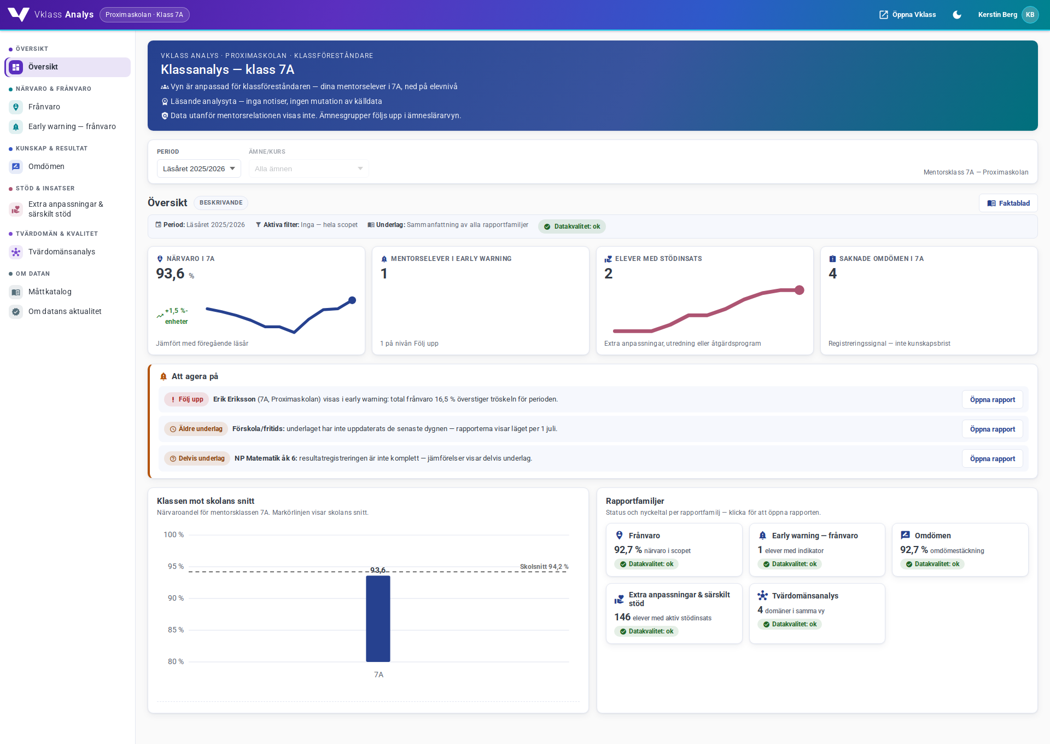Navigate to Omdömen in sidebar
This screenshot has height=744, width=1050.
68,167
